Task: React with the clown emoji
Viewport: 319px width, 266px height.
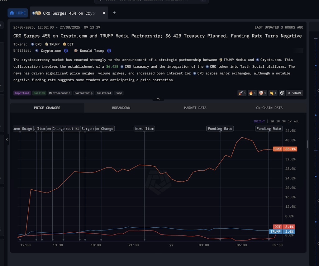Action: point(263,93)
